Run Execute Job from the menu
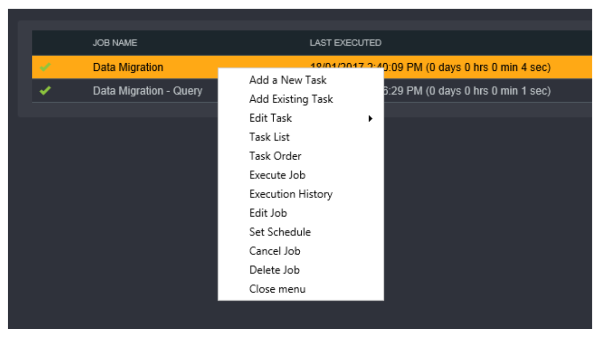Viewport: 601px width, 339px height. tap(278, 175)
